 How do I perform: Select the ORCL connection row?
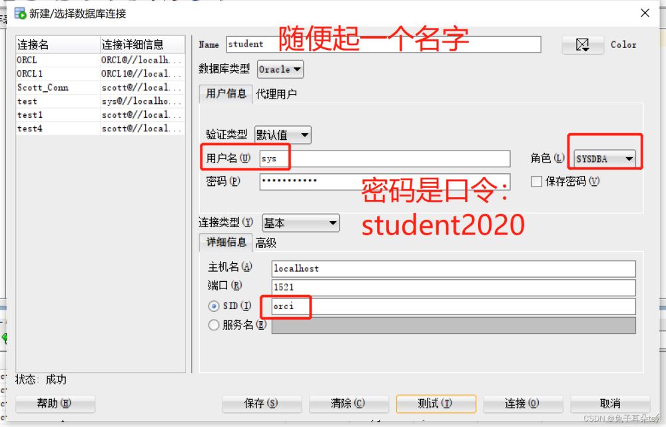101,61
